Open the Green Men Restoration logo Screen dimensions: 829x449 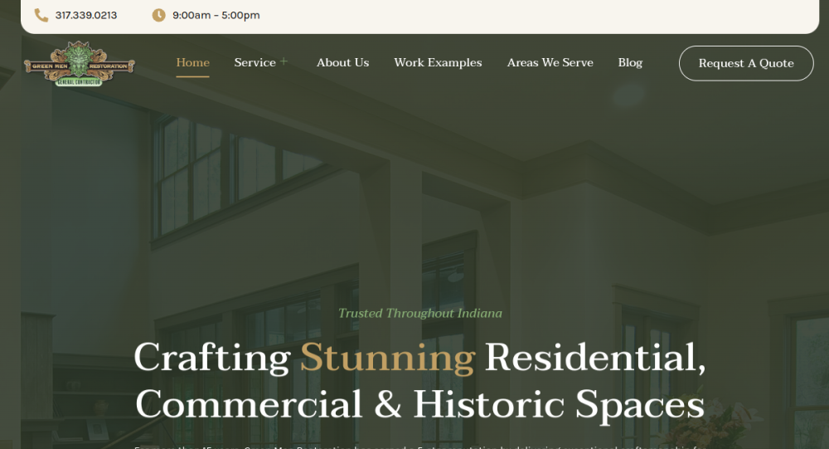[x=80, y=64]
